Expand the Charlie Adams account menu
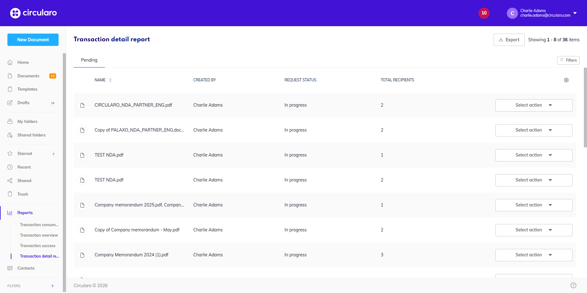Viewport: 587px width, 293px height. pyautogui.click(x=575, y=13)
